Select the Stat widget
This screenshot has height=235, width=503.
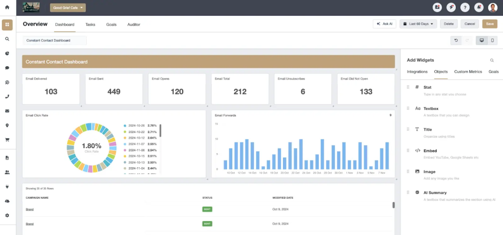[451, 90]
